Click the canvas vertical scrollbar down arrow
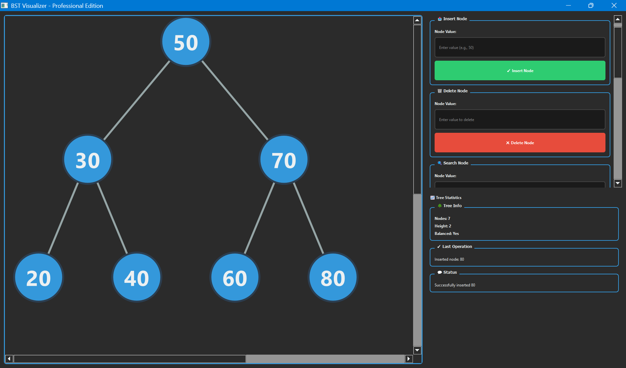This screenshot has height=368, width=626. 417,350
